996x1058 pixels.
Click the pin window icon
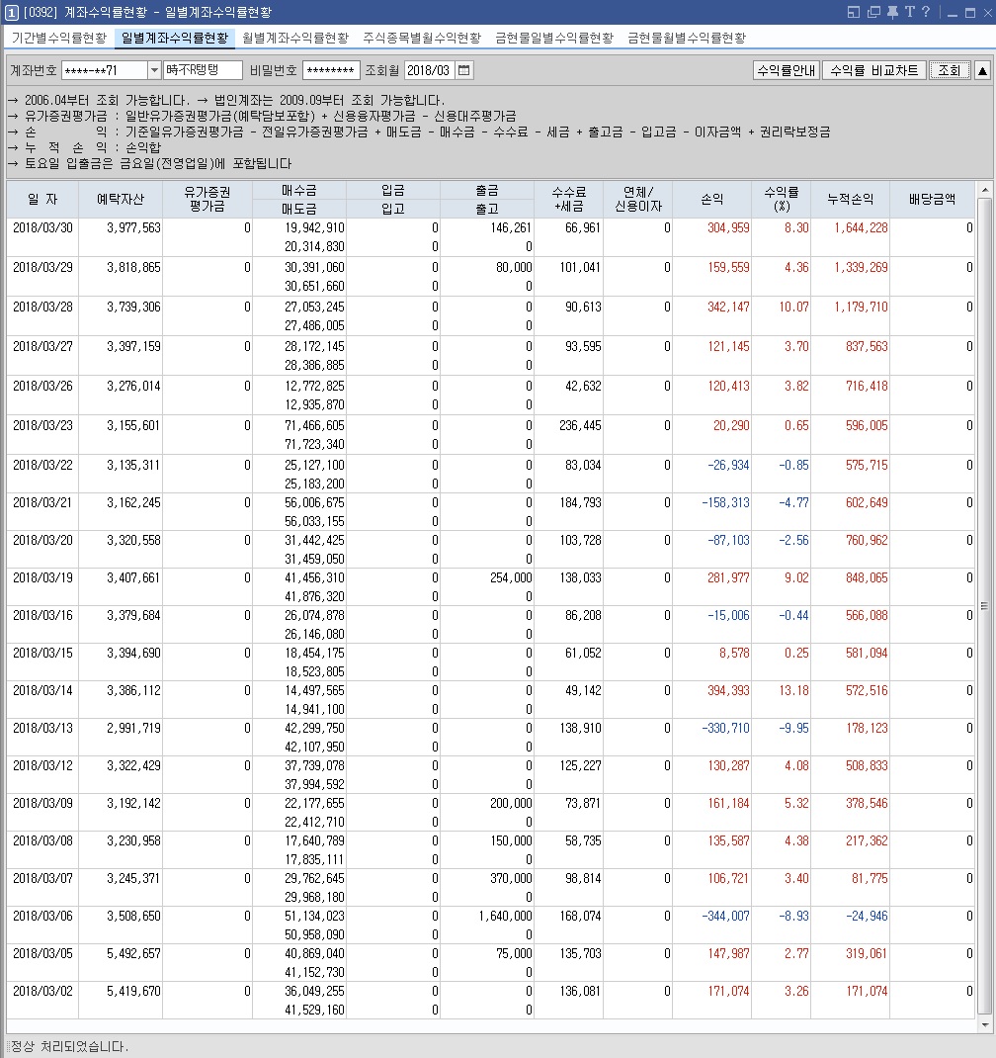point(892,12)
